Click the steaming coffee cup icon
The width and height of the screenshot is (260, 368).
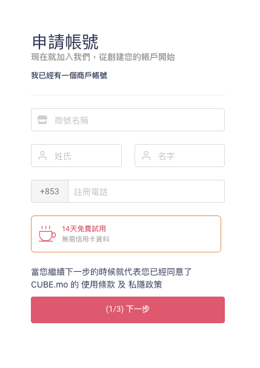click(x=47, y=234)
